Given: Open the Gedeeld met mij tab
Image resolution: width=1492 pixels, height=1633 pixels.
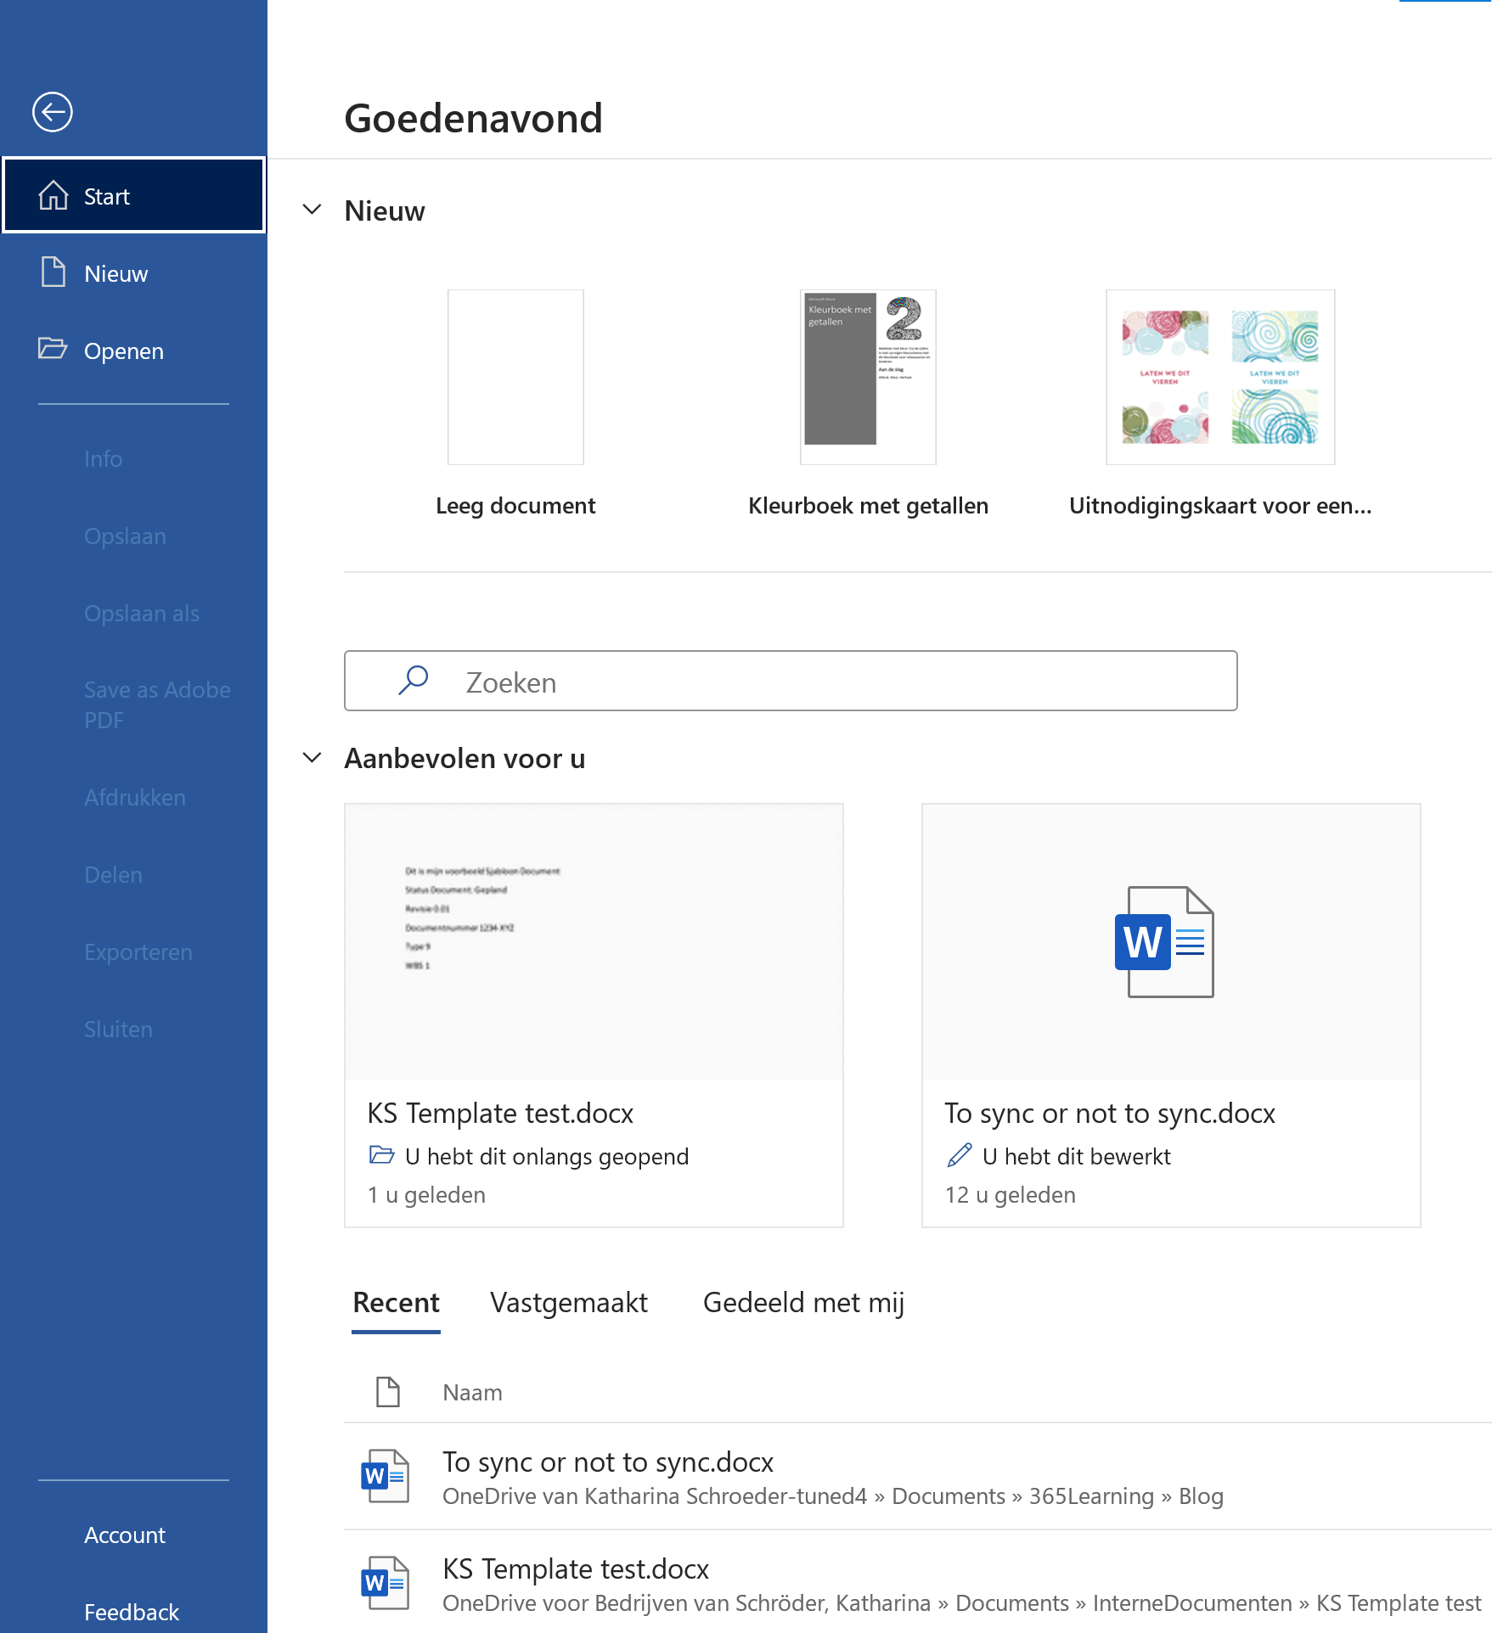Looking at the screenshot, I should (x=803, y=1302).
